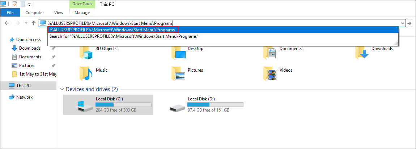Click the Pictures pin icon in sidebar

click(53, 66)
